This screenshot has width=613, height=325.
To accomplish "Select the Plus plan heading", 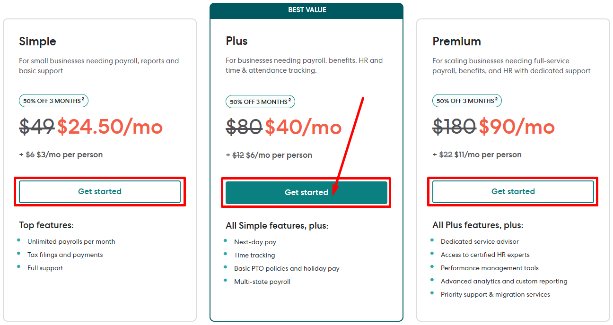I will 236,41.
